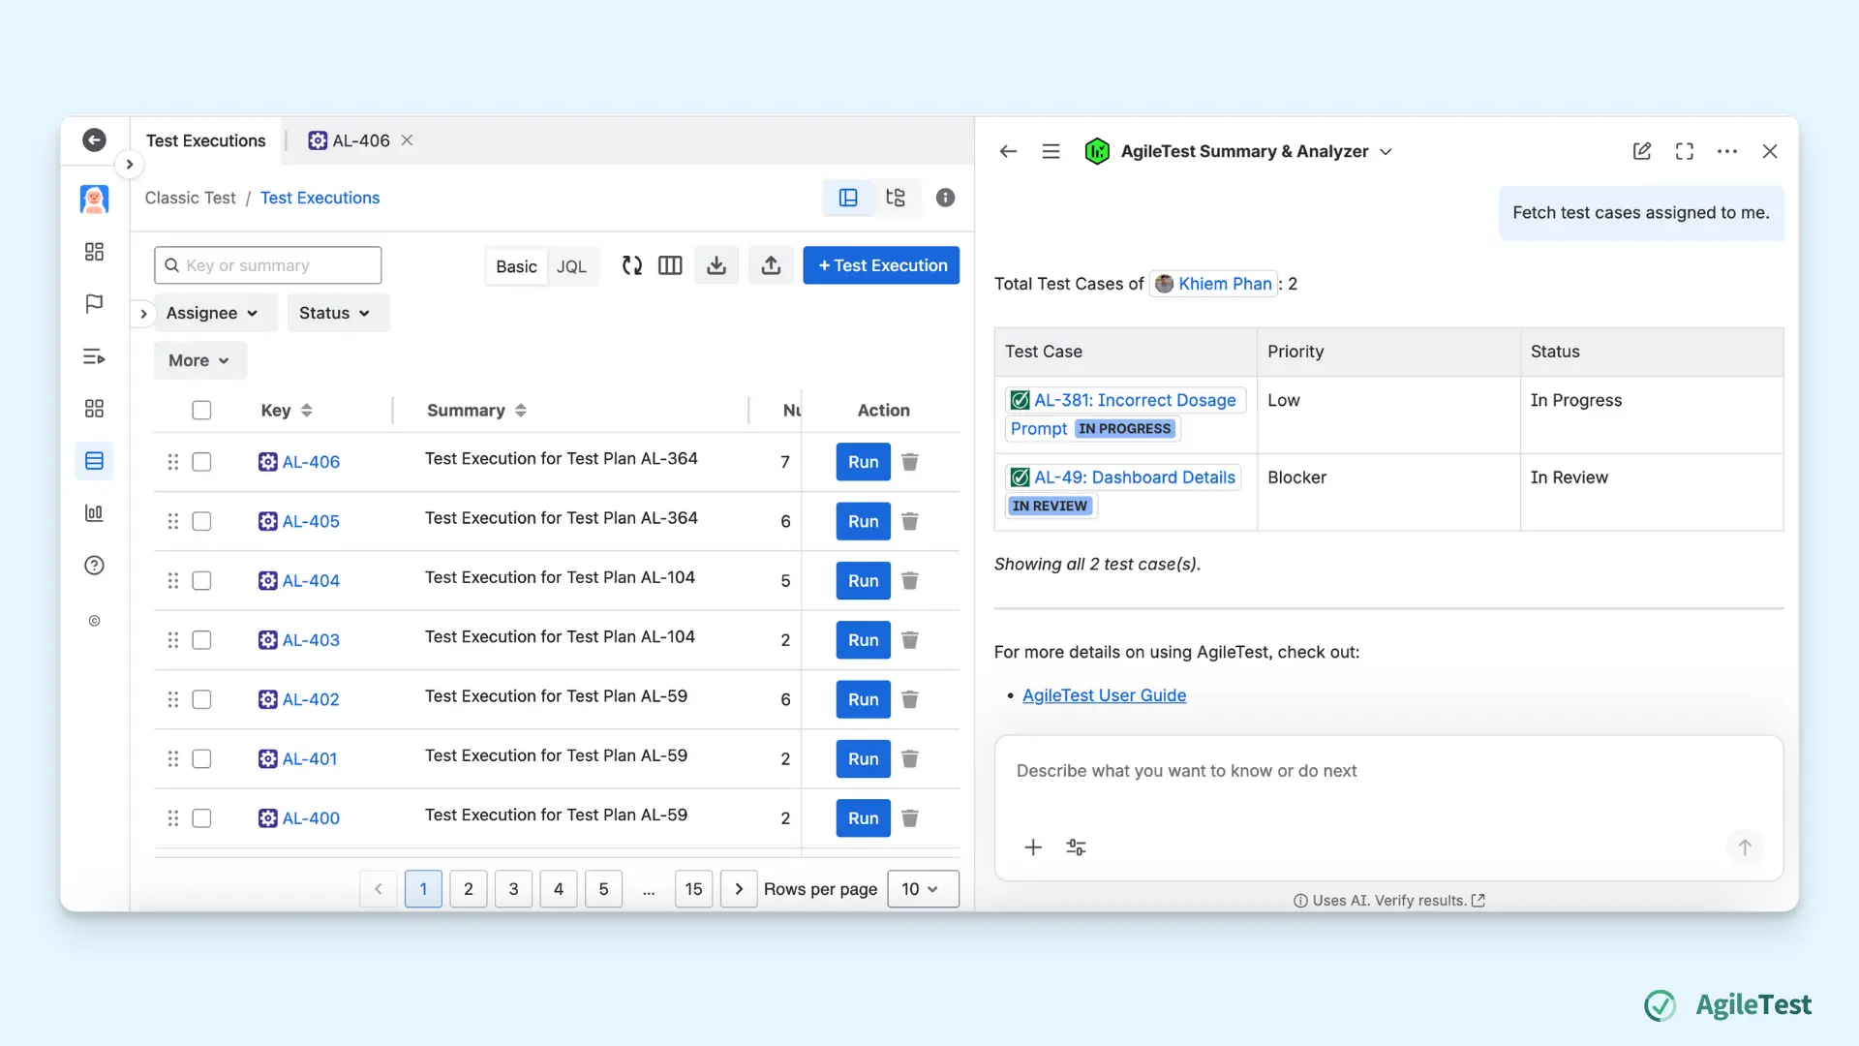Image resolution: width=1859 pixels, height=1046 pixels.
Task: Open the chat settings sliders icon
Action: 1076,847
